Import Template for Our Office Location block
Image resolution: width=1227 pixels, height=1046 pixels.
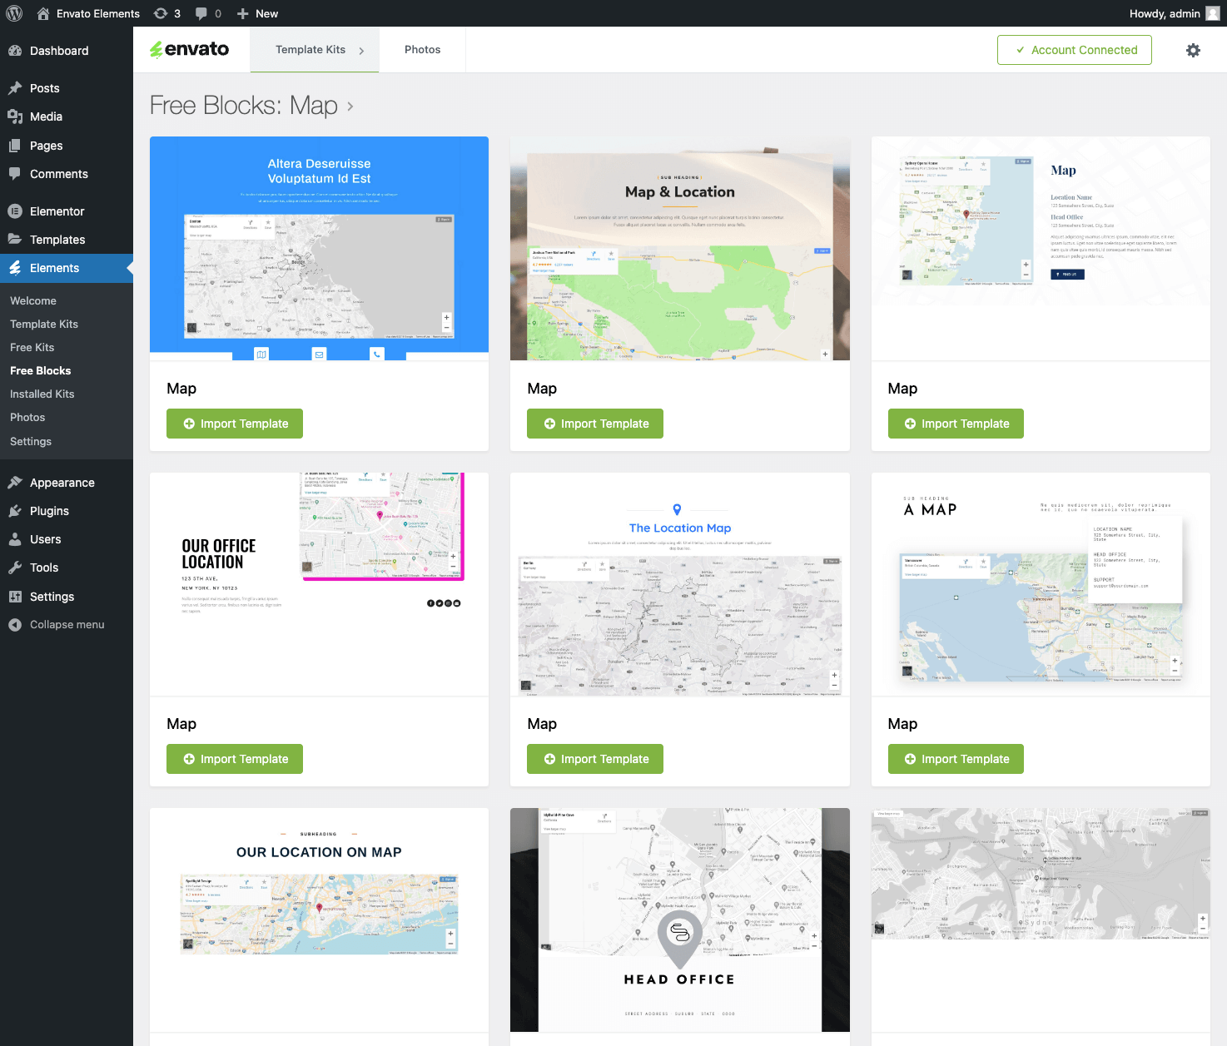(x=235, y=759)
